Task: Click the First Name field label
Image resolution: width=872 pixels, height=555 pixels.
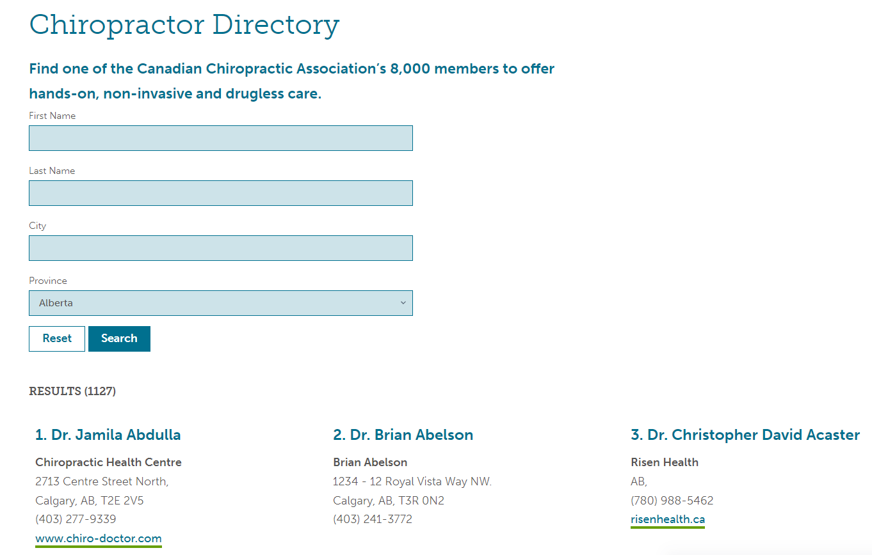Action: click(52, 116)
